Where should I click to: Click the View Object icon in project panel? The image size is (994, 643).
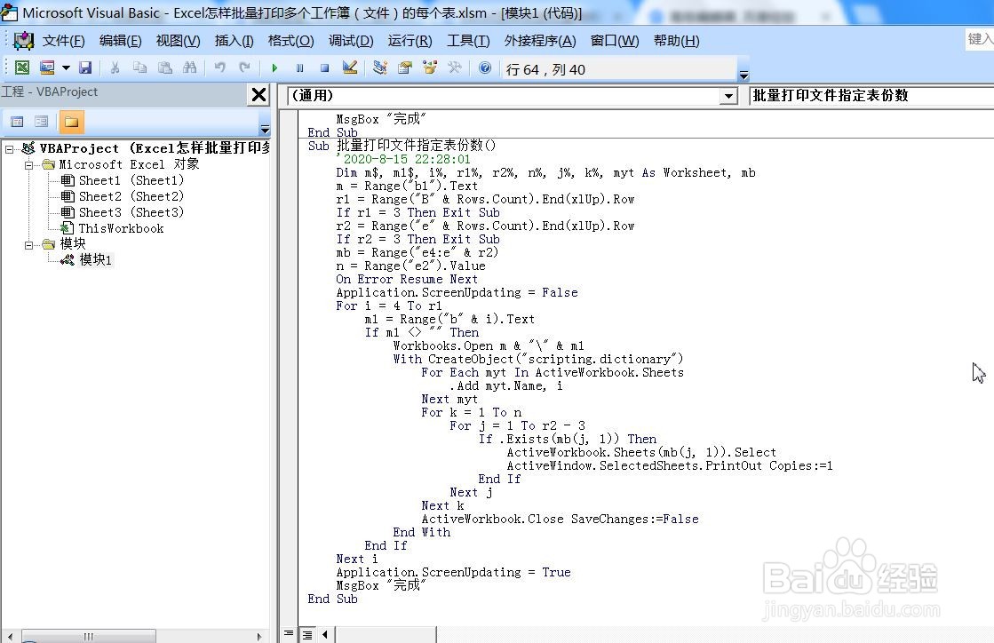(42, 122)
